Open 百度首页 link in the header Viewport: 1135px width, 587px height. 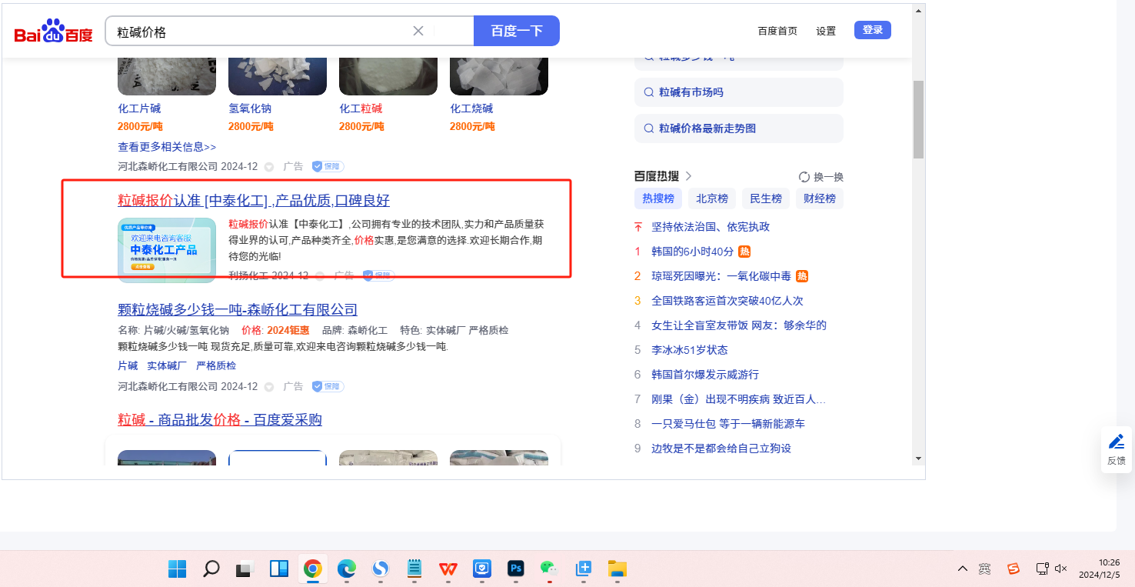click(777, 32)
